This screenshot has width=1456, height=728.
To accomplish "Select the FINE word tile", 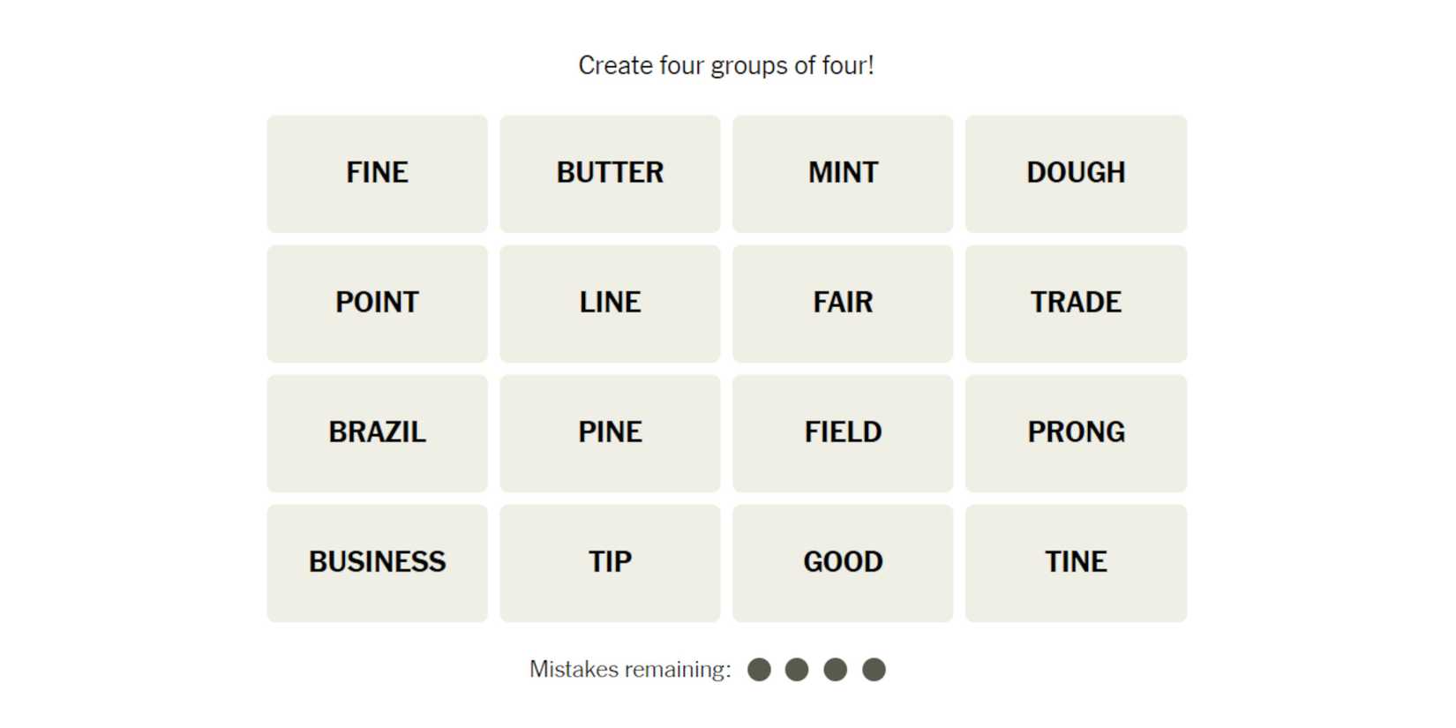I will 377,173.
